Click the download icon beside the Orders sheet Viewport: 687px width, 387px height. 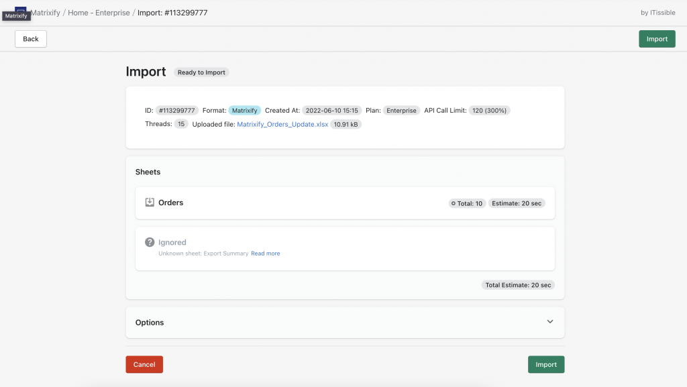(150, 202)
